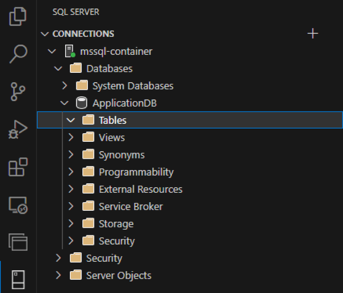Expand the Views folder chevron
The height and width of the screenshot is (293, 343).
click(71, 138)
